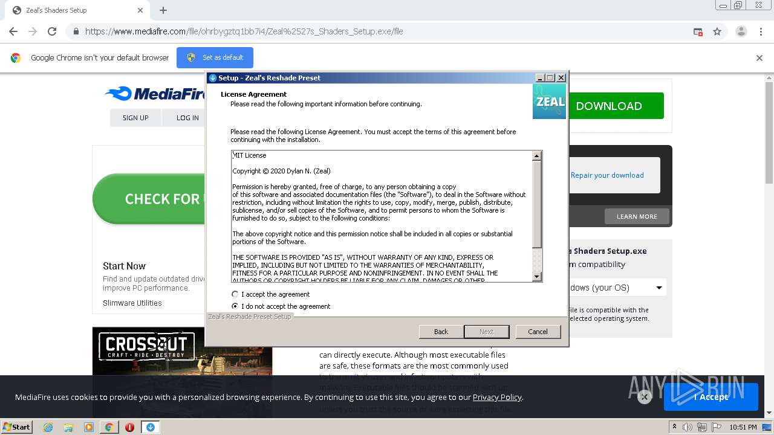Click the volume icon in system tray

(x=688, y=427)
